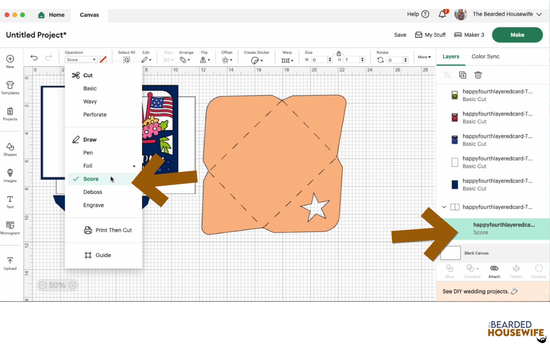Viewport: 550px width, 349px height.
Task: Select the navy blue layer swatch
Action: pyautogui.click(x=455, y=185)
